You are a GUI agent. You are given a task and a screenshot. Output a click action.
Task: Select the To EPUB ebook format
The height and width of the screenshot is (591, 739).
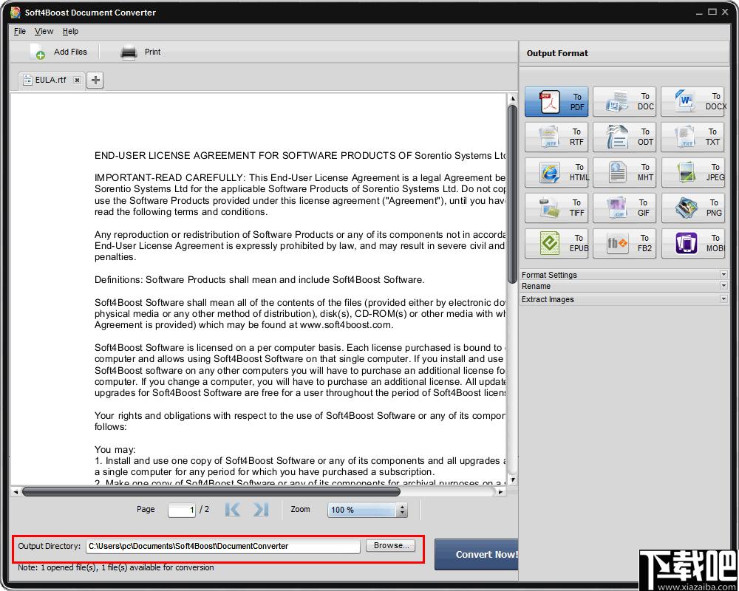point(556,243)
